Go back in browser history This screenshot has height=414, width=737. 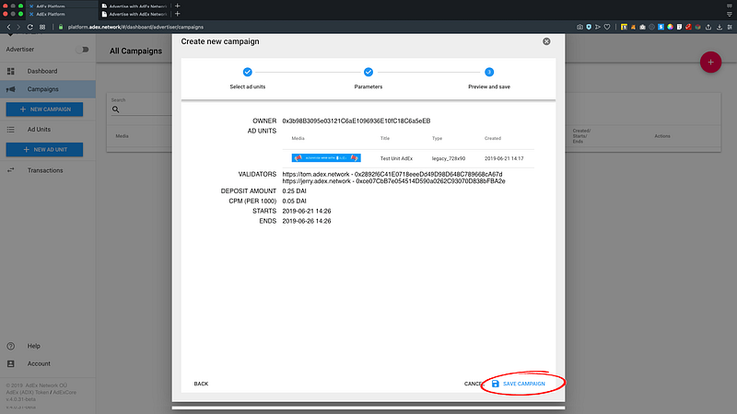[x=8, y=28]
